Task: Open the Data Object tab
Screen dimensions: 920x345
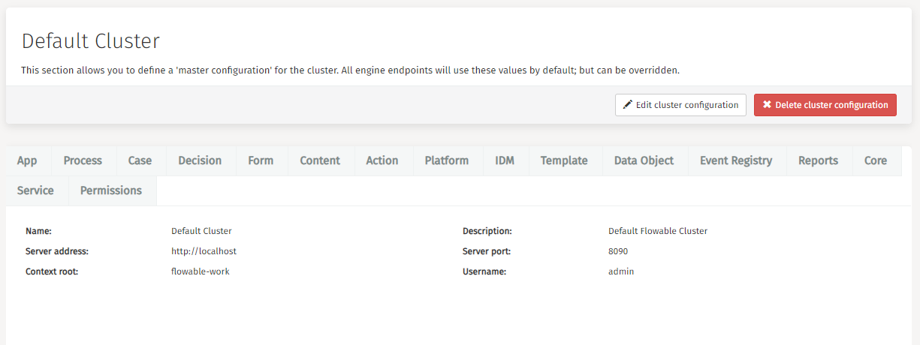Action: click(644, 160)
